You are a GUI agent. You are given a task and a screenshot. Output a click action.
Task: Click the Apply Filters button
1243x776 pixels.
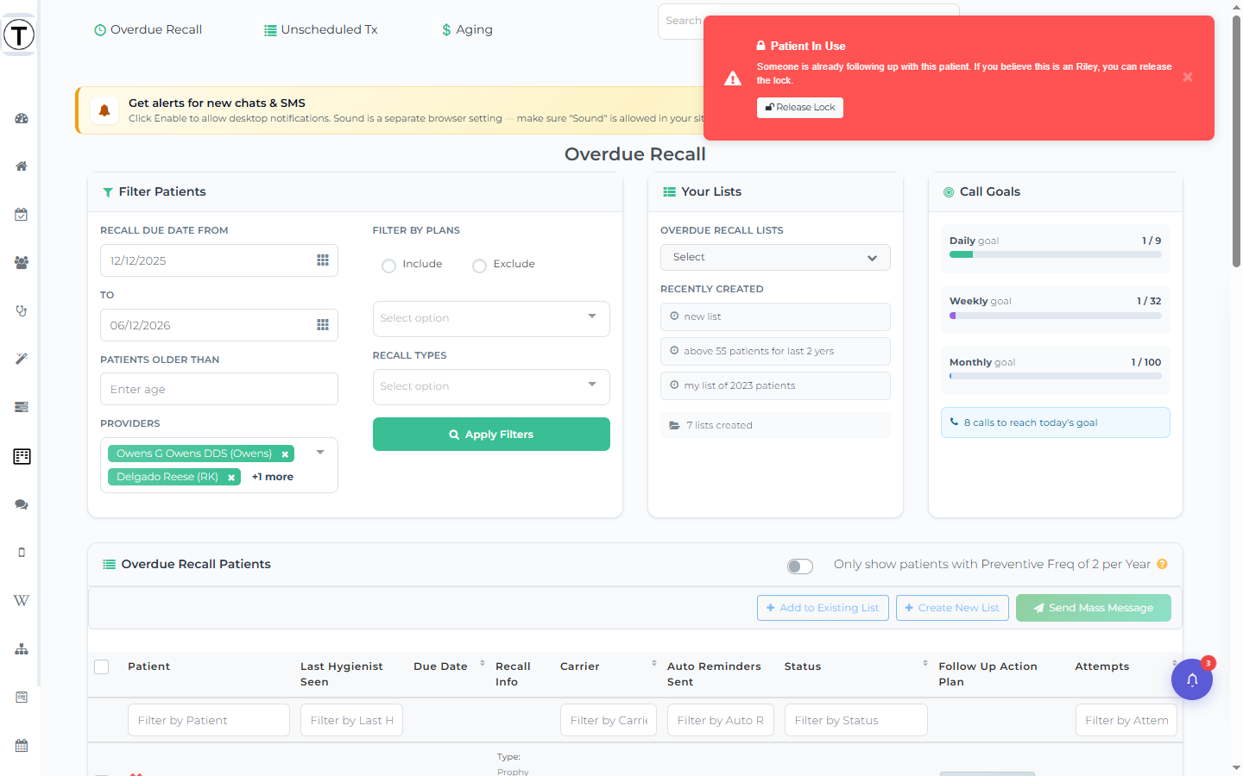click(491, 435)
